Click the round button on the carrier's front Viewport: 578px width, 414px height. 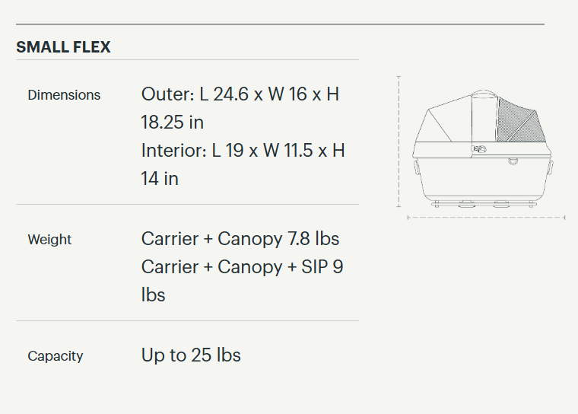coord(513,161)
